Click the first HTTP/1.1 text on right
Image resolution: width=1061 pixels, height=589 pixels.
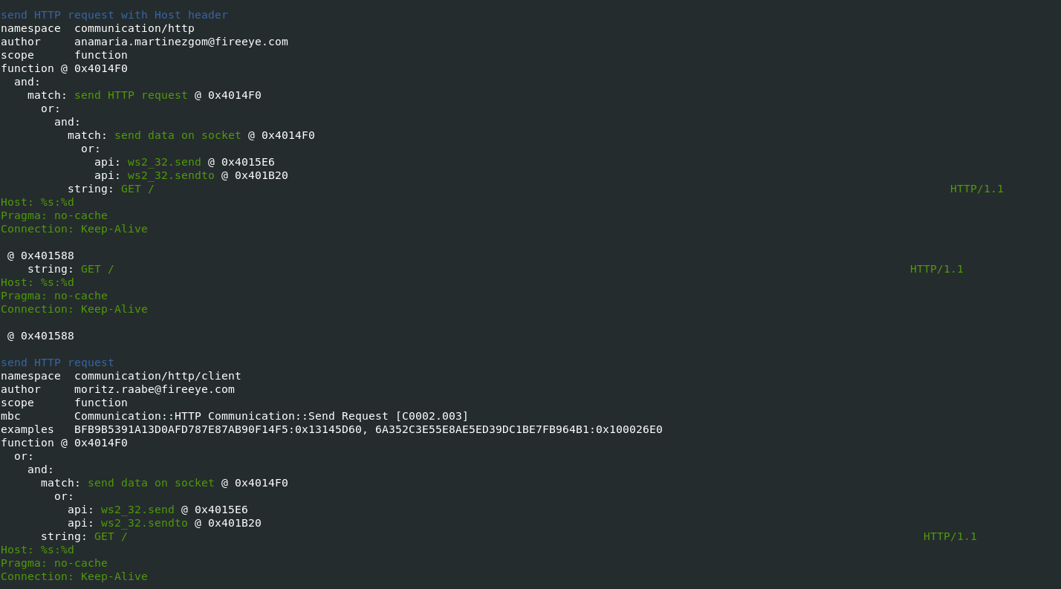977,189
